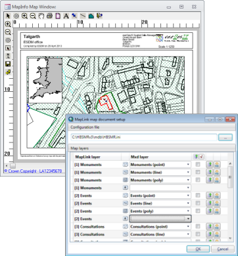
Task: Select the blue pushpin symbol tool
Action: 74,16
